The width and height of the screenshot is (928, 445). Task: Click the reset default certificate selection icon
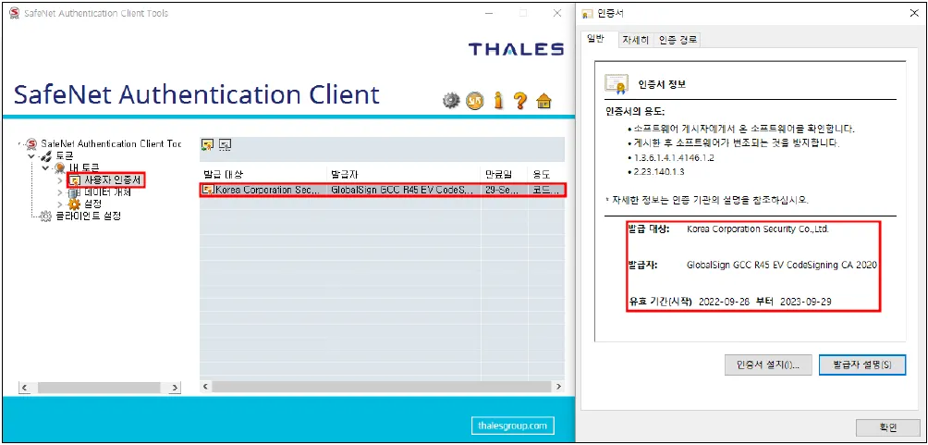tap(225, 144)
